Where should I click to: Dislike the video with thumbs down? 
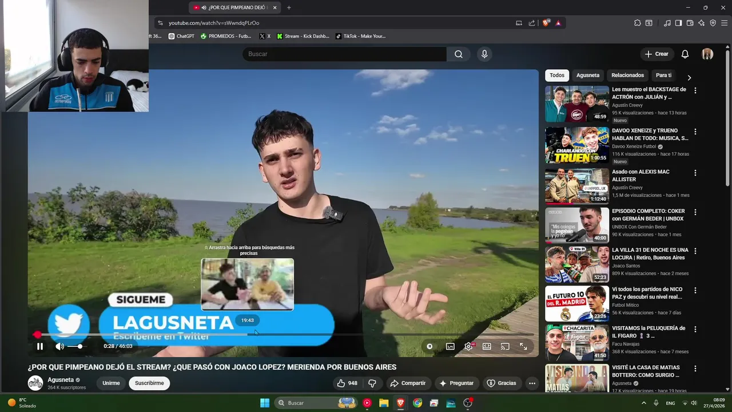click(372, 383)
